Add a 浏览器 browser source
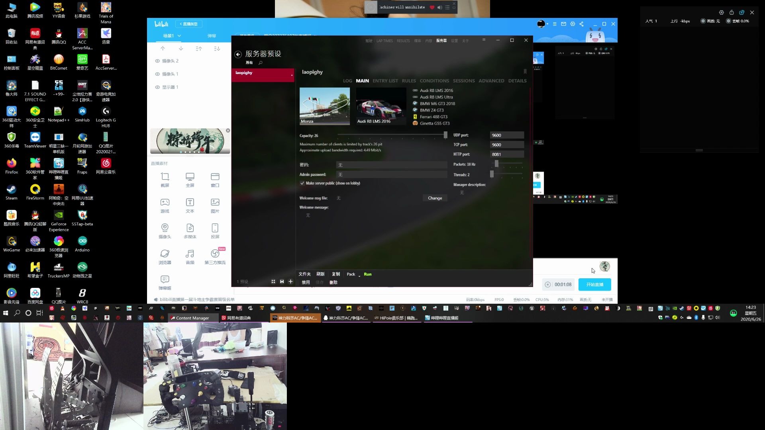 pyautogui.click(x=165, y=256)
